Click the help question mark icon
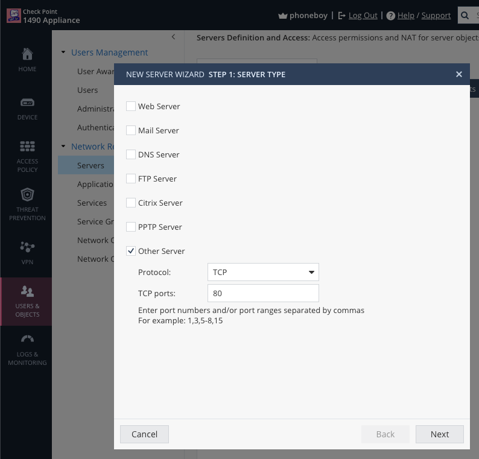Image resolution: width=479 pixels, height=459 pixels. 390,16
